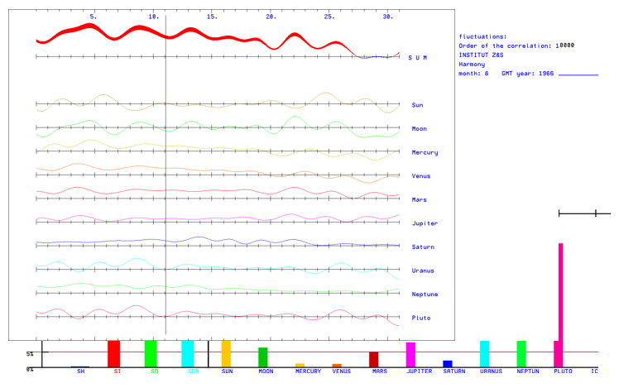Select the green SQ histogram bar
This screenshot has width=619, height=388.
(x=151, y=353)
